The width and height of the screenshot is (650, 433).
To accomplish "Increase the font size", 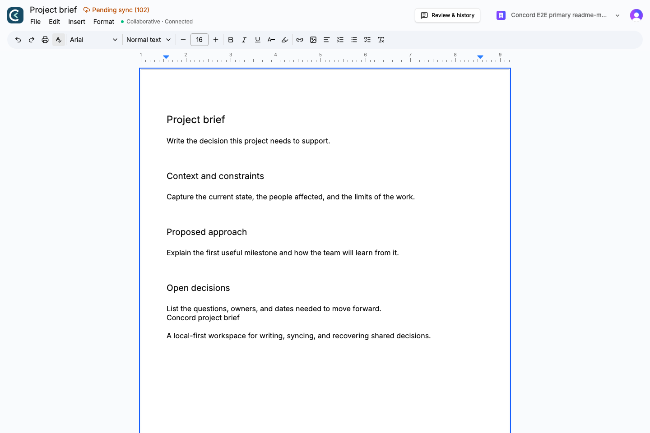I will click(x=216, y=40).
